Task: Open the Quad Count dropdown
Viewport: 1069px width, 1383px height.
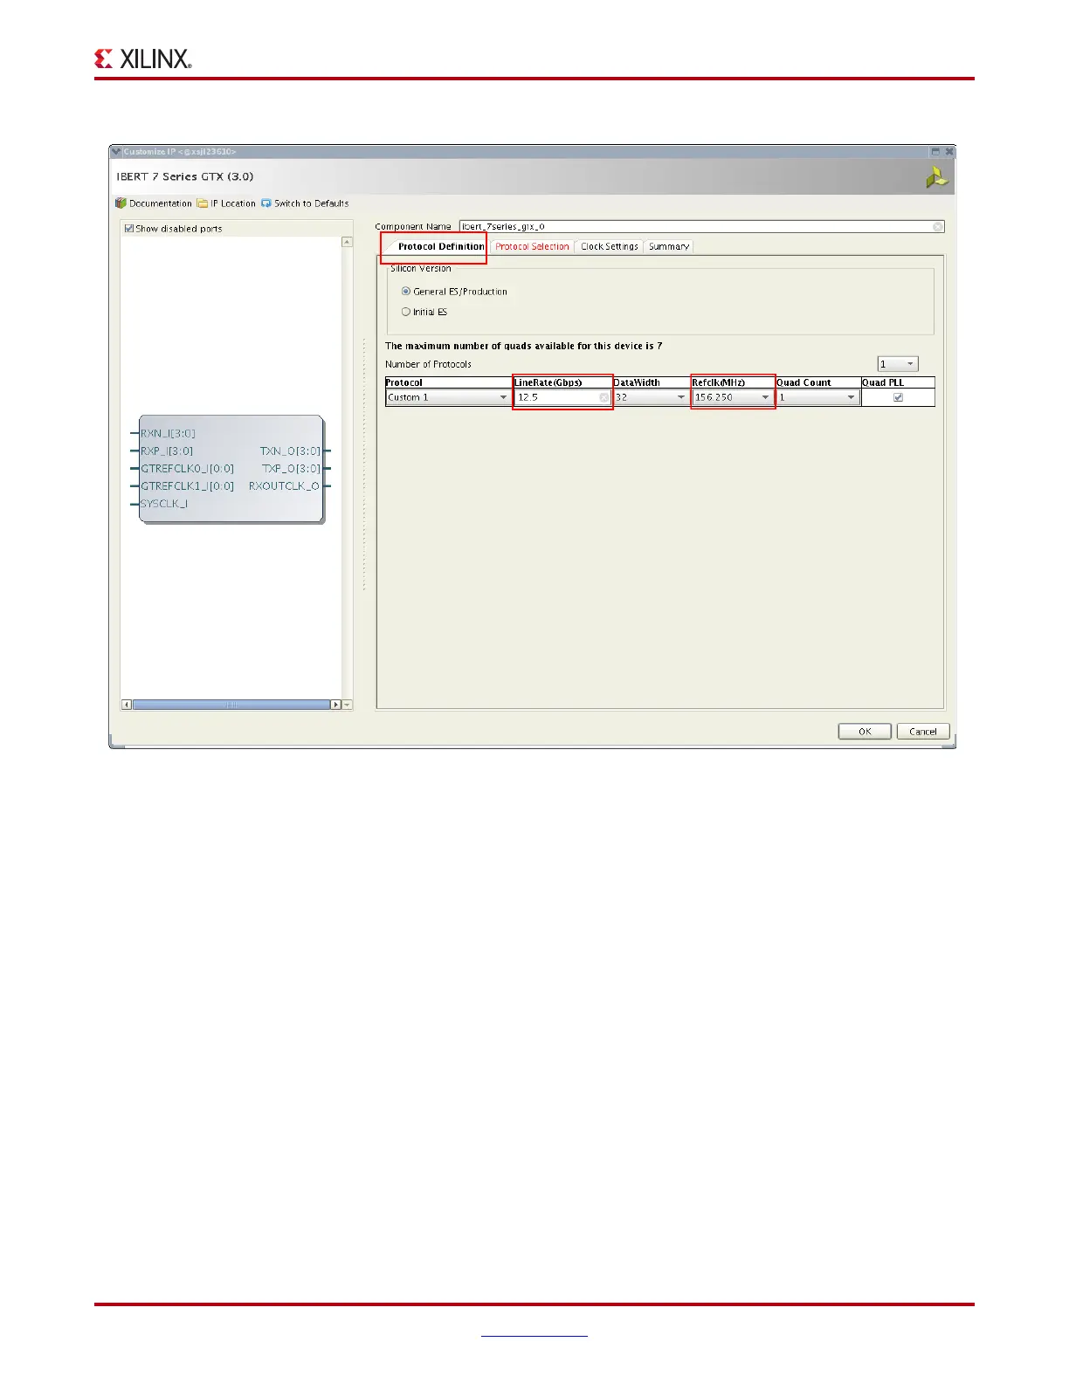Action: click(x=817, y=397)
